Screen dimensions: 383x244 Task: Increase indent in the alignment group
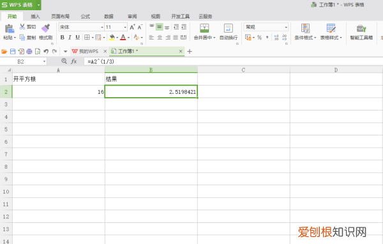[184, 27]
